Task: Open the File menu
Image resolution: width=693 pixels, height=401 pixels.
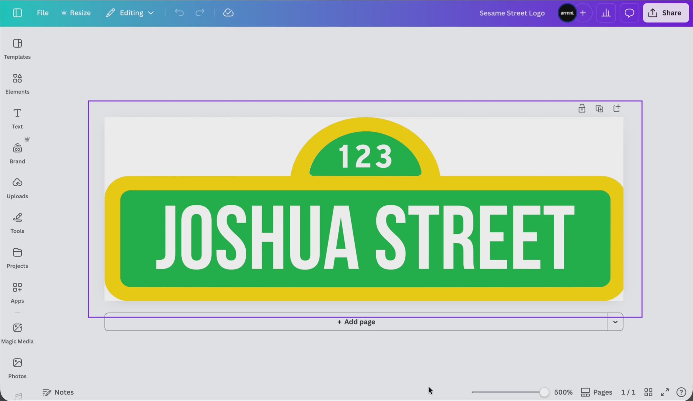Action: pos(43,13)
